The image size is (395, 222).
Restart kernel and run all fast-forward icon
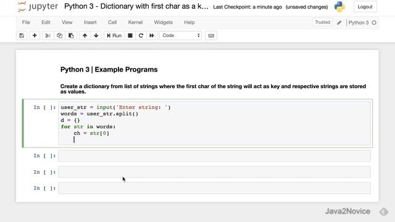[152, 36]
